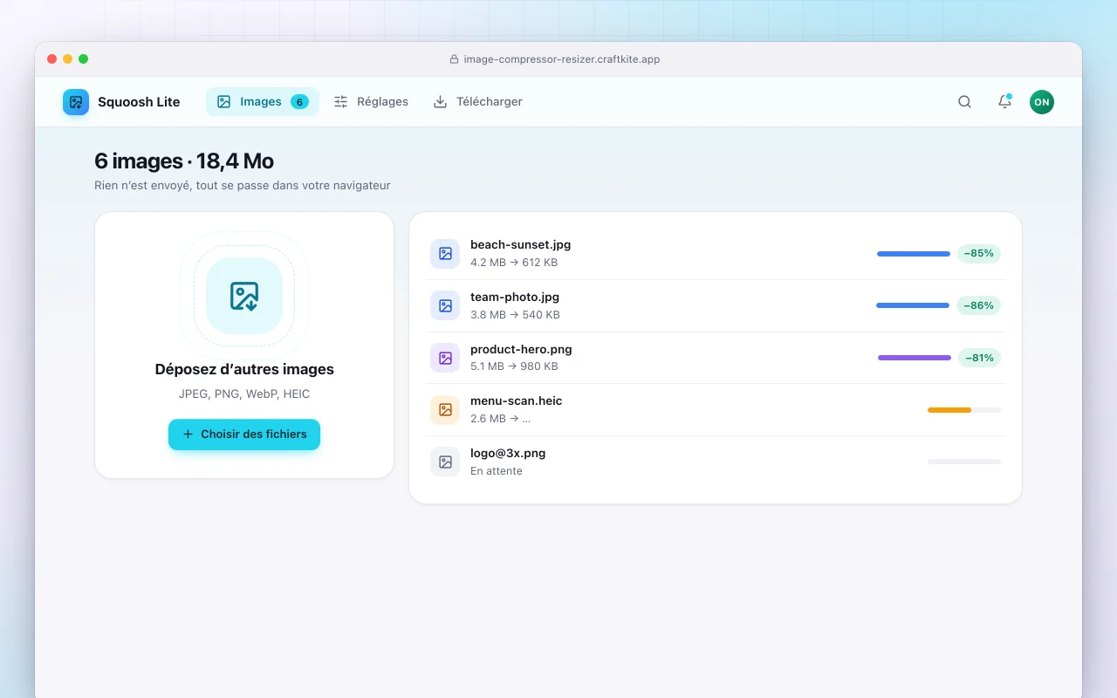Image resolution: width=1117 pixels, height=698 pixels.
Task: Open the search icon in header
Action: click(964, 102)
